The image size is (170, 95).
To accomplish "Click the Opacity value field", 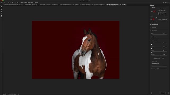I will (166, 16).
